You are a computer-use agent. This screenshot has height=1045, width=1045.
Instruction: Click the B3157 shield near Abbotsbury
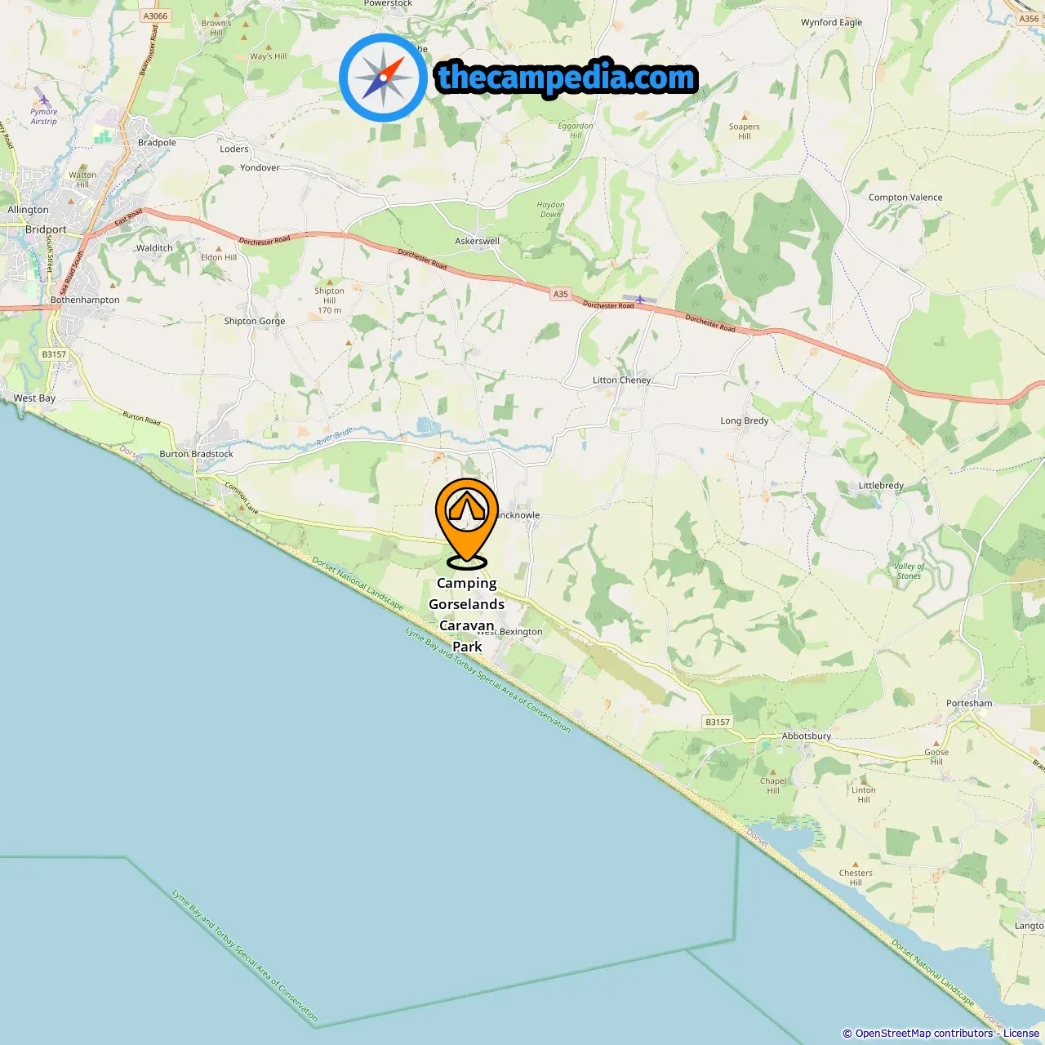click(718, 722)
